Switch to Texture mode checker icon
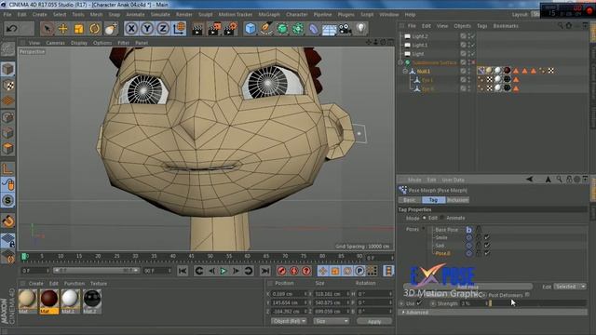 point(7,85)
